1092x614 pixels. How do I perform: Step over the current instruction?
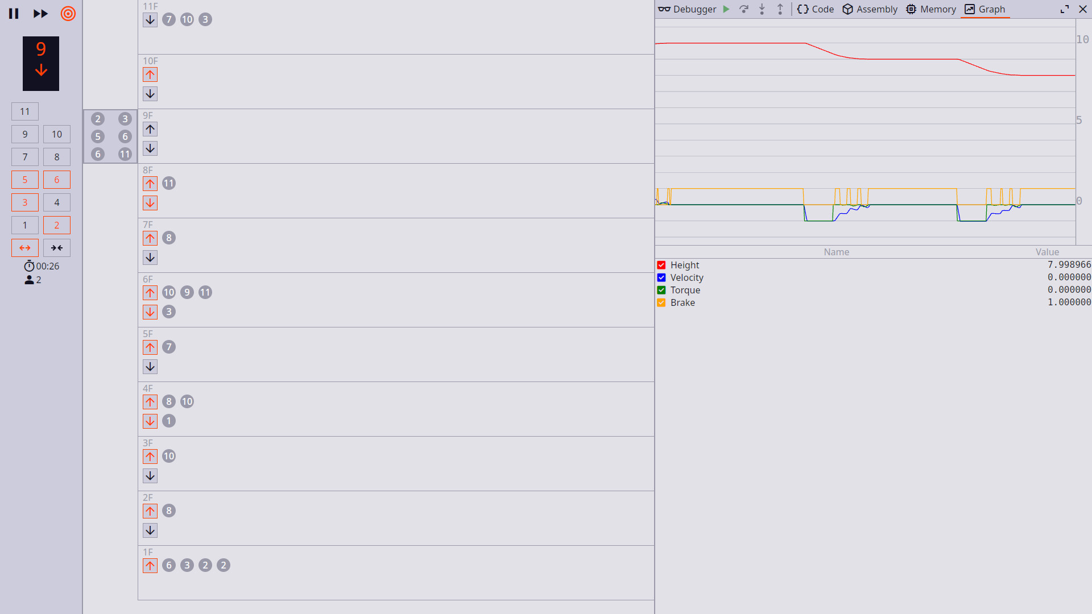744,9
